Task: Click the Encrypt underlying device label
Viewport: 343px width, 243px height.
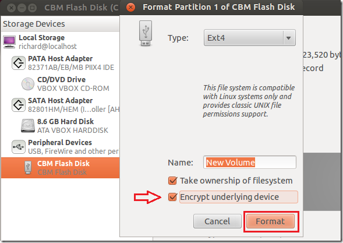Action: (x=229, y=197)
